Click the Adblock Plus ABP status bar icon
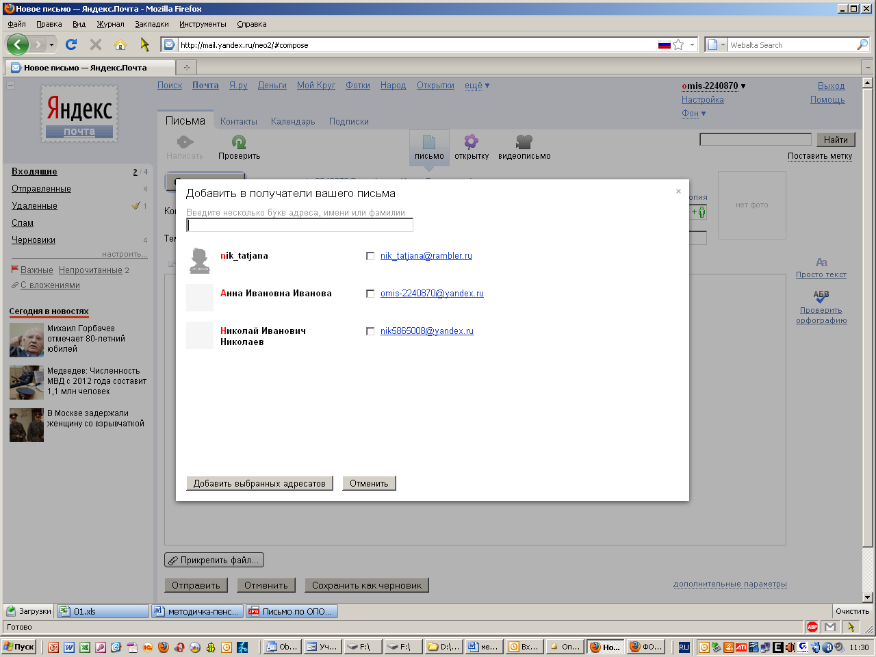Screen dimensions: 876x657 coord(812,627)
